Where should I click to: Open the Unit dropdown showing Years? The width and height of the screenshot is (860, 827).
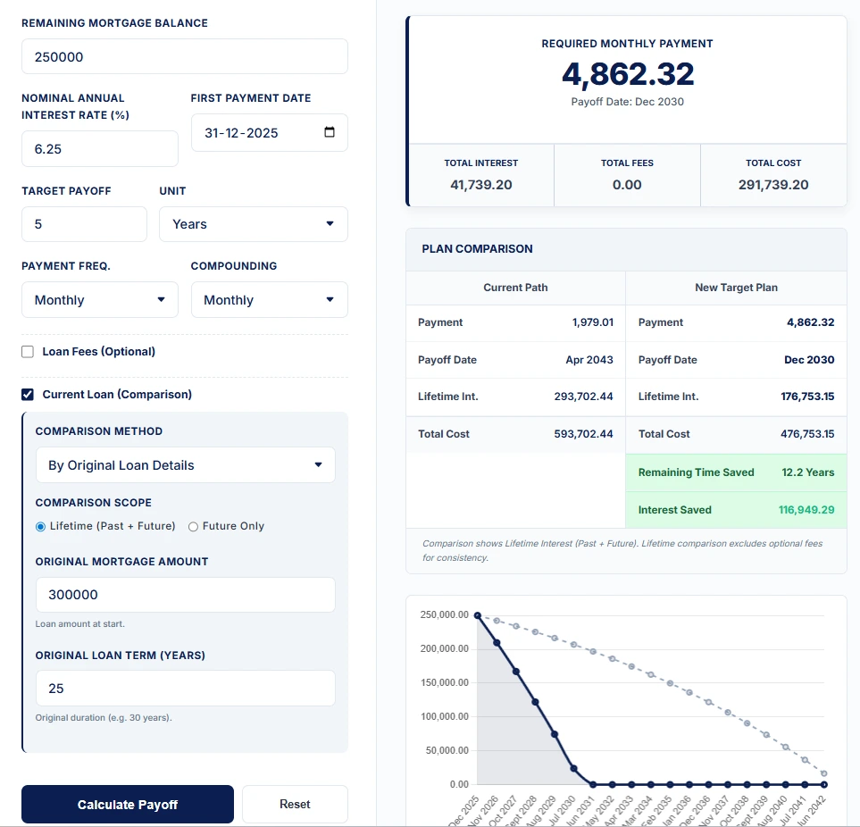tap(253, 223)
